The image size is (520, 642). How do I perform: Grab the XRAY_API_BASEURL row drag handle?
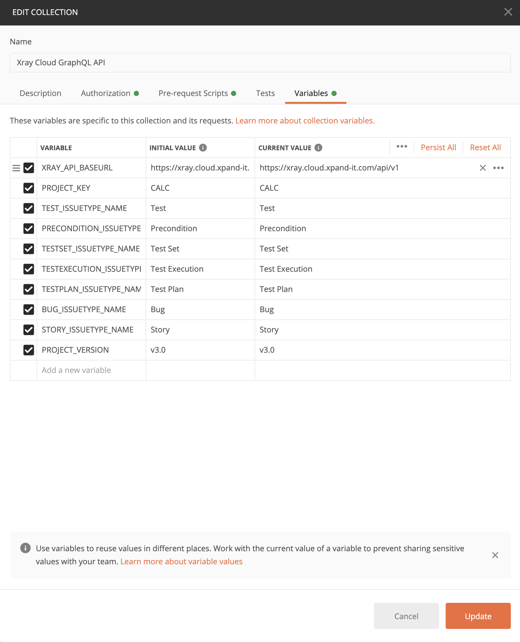(x=16, y=168)
